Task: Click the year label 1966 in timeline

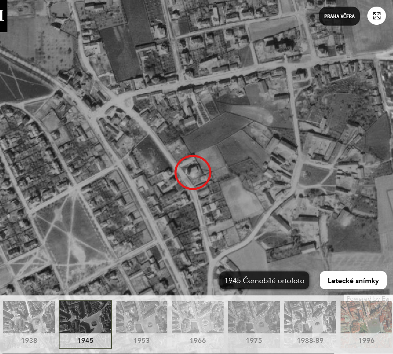Action: tap(198, 340)
